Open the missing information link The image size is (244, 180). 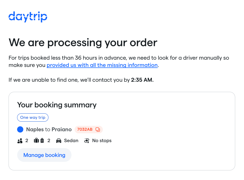(x=102, y=65)
